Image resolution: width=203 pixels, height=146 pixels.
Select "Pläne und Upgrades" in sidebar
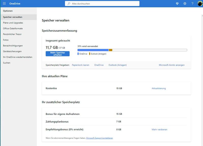tap(13, 23)
